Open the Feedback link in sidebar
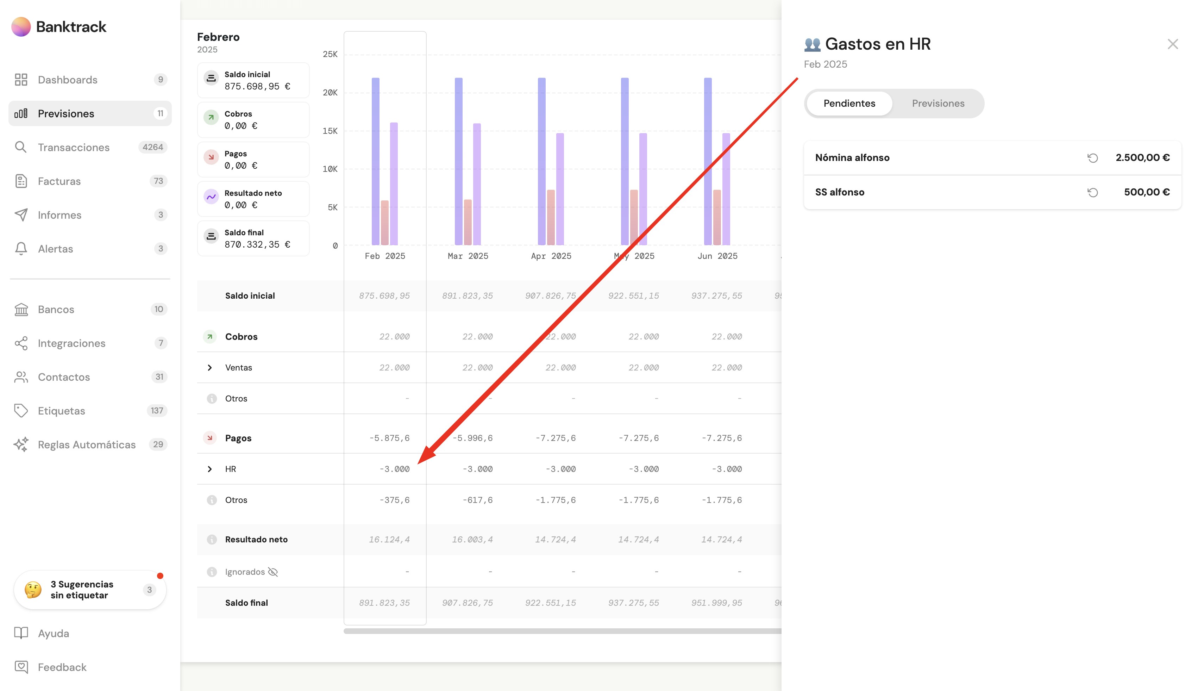This screenshot has width=1204, height=691. click(x=62, y=667)
